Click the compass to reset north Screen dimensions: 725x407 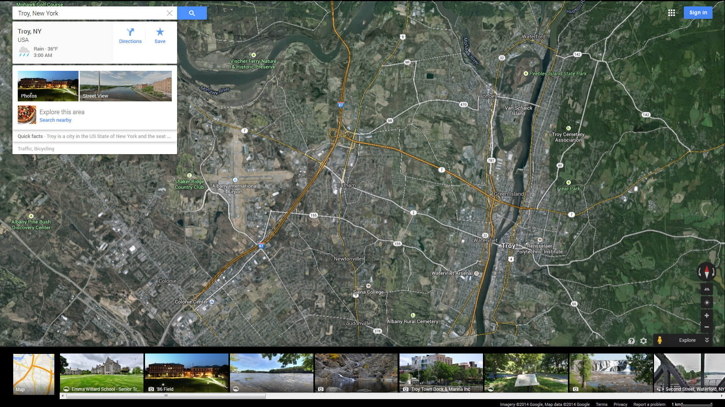[706, 271]
